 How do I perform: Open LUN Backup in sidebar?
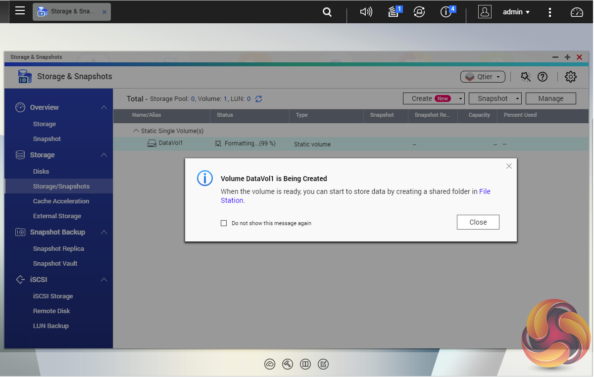click(50, 326)
